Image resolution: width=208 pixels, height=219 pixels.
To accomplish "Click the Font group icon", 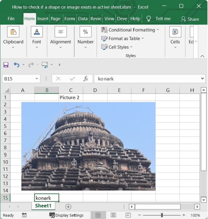I will [37, 32].
